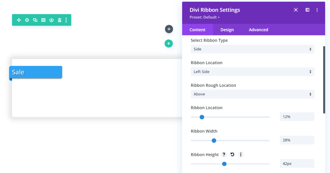Open the Ribbon Location 'Left Side' dropdown
Viewport: 330px width, 173px height.
tap(252, 72)
